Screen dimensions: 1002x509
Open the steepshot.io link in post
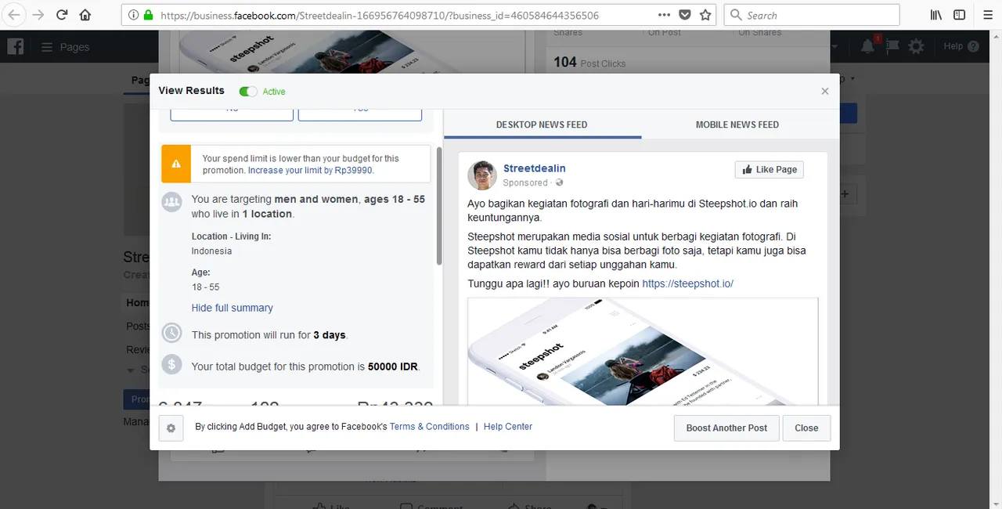[x=687, y=283]
